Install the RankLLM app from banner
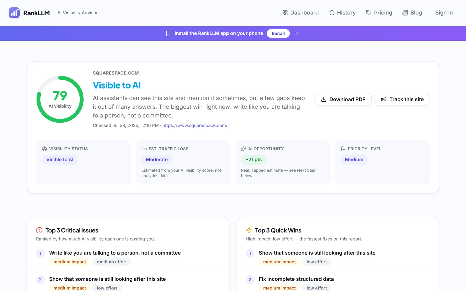Viewport: 466px width, 291px height. [x=278, y=33]
